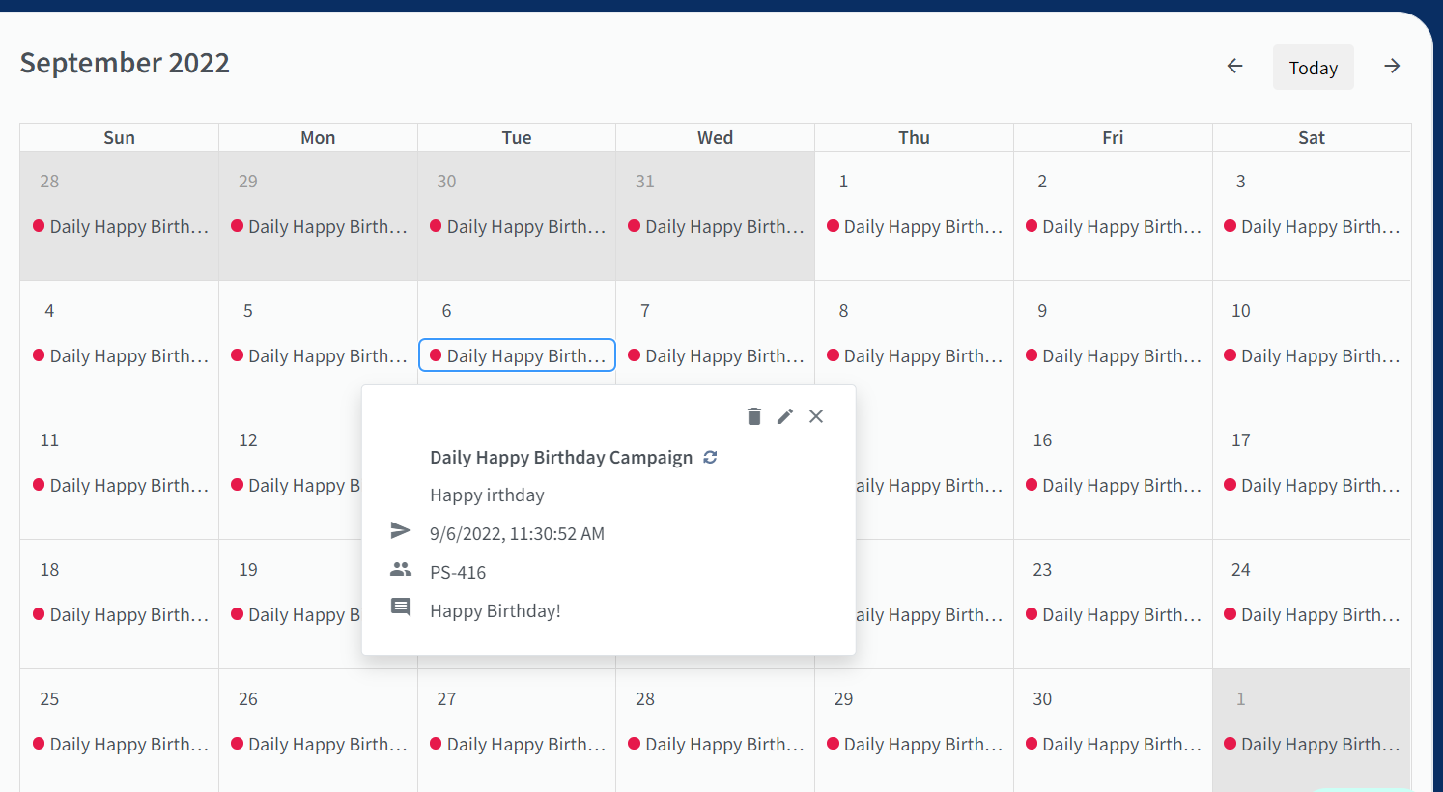Jump to the current date with Today

[x=1314, y=68]
